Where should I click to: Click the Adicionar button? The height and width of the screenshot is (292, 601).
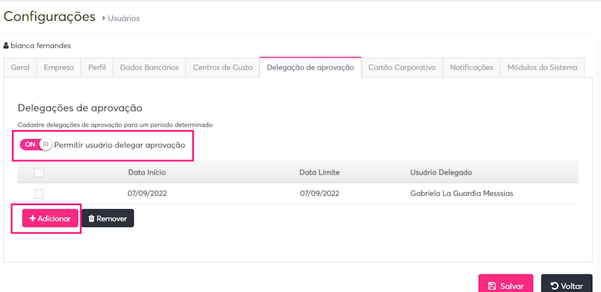50,218
